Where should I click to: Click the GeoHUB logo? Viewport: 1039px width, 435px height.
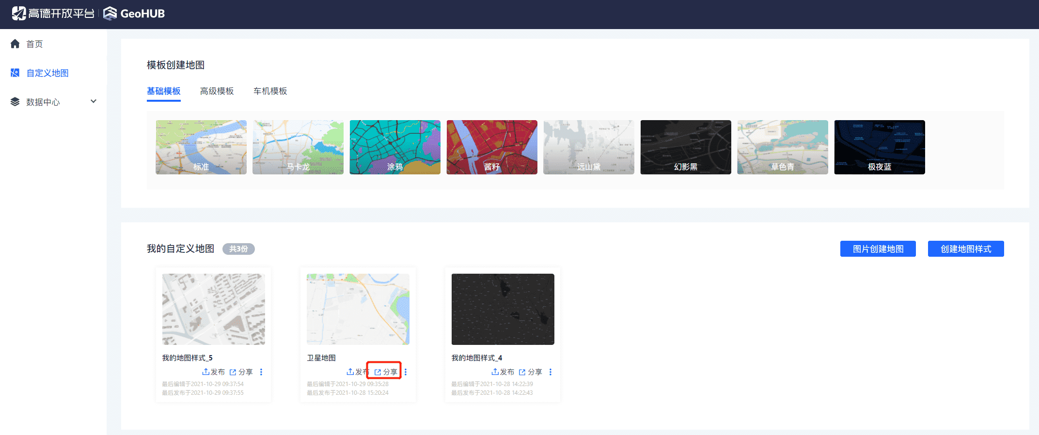[x=134, y=14]
